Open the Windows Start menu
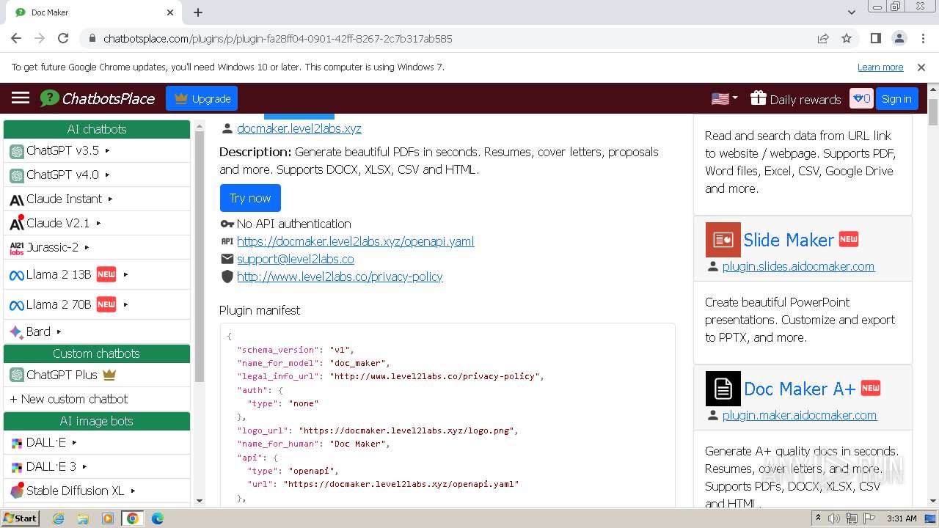939x528 pixels. click(x=20, y=518)
